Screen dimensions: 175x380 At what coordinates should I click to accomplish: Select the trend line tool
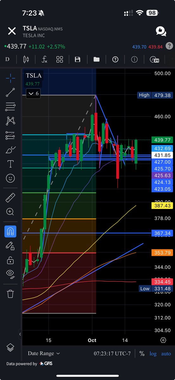click(x=10, y=92)
